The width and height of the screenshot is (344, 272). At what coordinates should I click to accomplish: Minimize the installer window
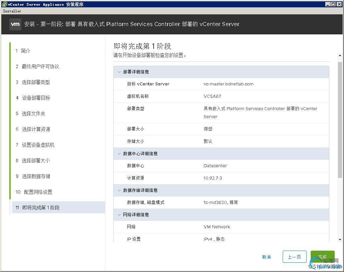[x=328, y=4]
